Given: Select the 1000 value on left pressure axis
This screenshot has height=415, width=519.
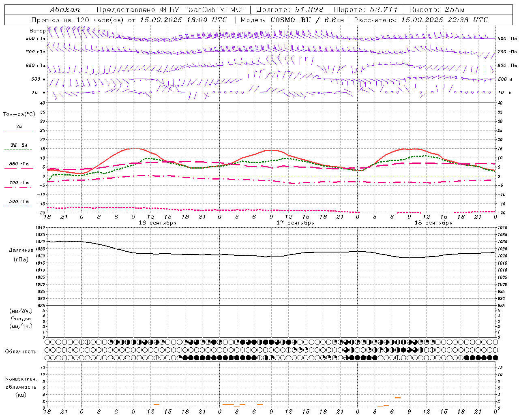Looking at the screenshot, I should 39,285.
